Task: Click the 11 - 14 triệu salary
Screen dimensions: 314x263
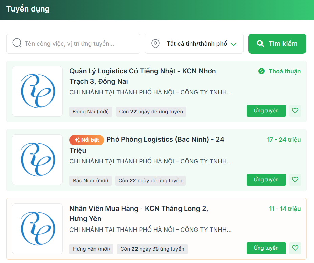Action: pyautogui.click(x=285, y=209)
